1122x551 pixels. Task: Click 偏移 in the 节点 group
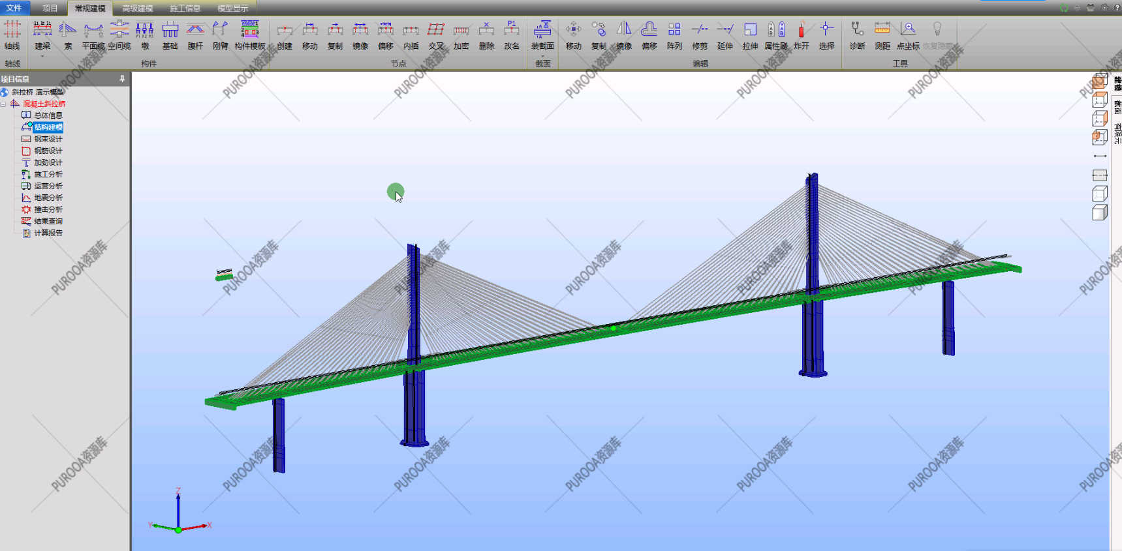[x=386, y=35]
